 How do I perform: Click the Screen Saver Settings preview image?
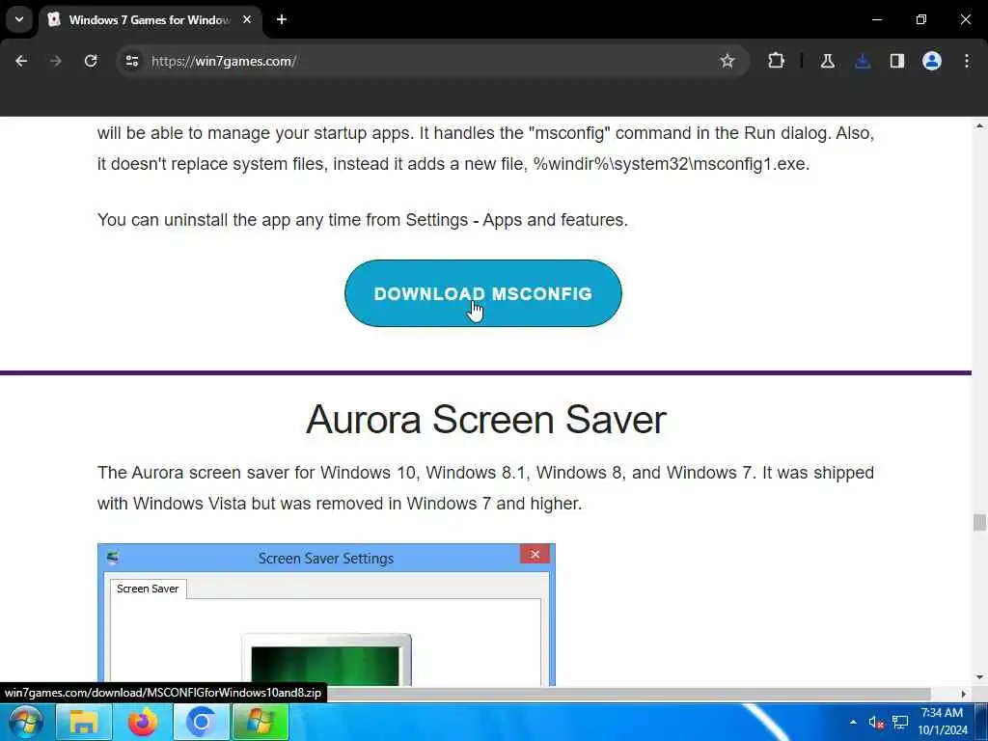click(x=326, y=615)
